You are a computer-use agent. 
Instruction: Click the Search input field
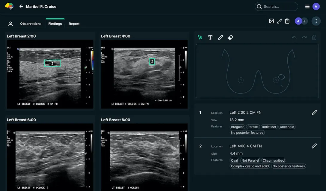pyautogui.click(x=276, y=6)
